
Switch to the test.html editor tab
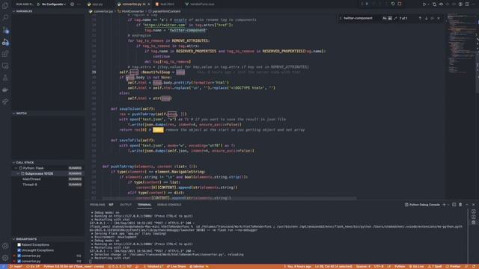[x=165, y=4]
